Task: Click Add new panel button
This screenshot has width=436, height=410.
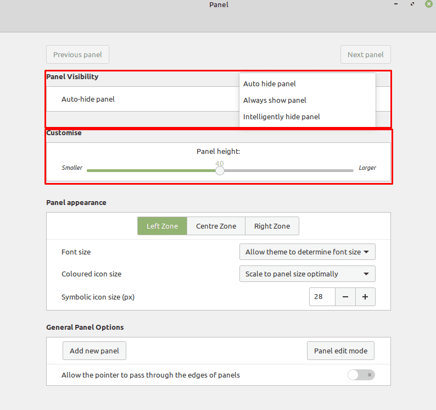Action: tap(94, 351)
